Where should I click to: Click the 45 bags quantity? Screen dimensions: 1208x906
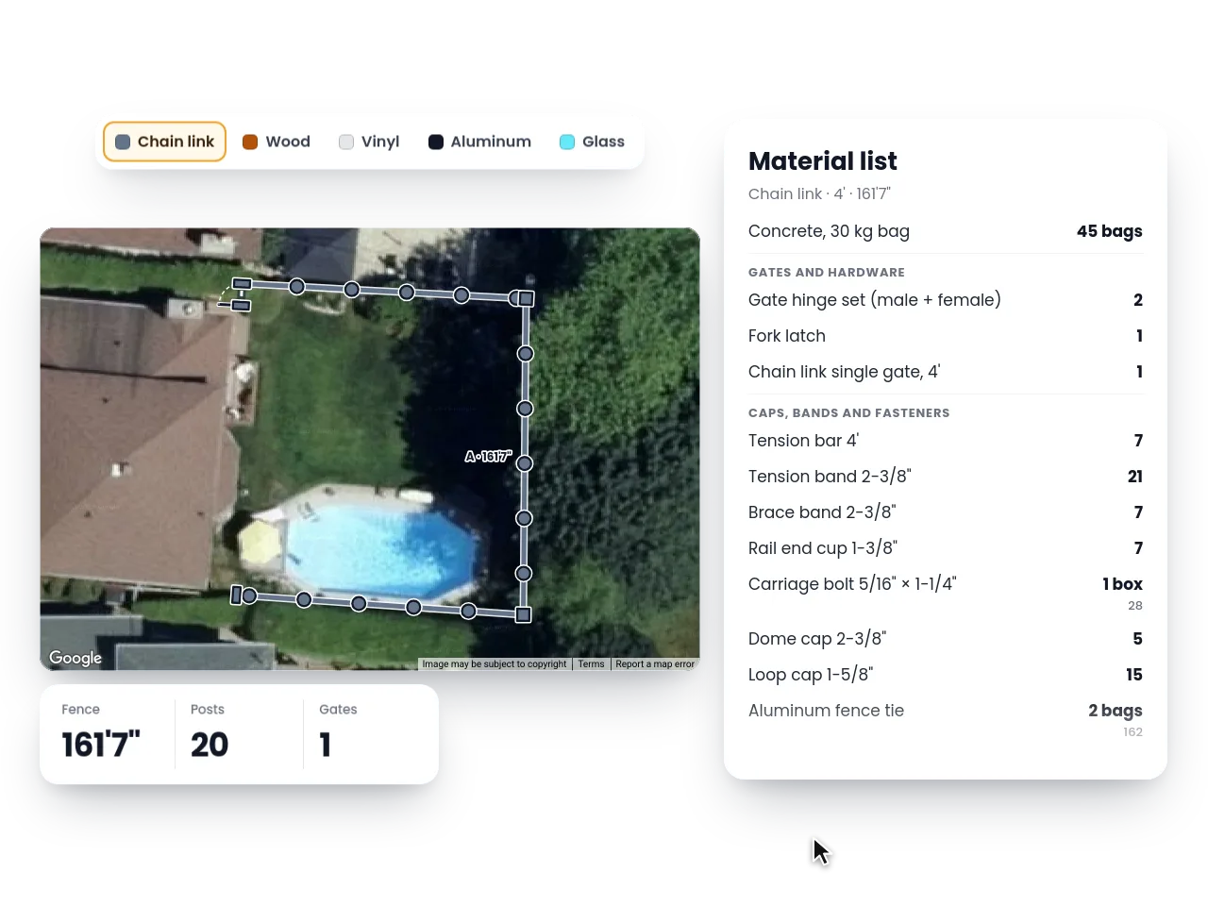[1110, 231]
